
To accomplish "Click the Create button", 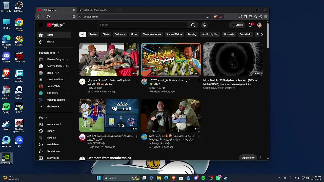I will pos(237,25).
